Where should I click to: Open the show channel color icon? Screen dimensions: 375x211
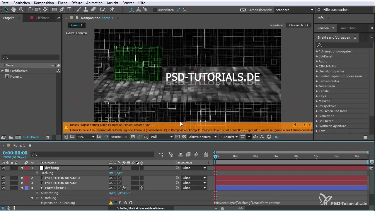coord(145,137)
